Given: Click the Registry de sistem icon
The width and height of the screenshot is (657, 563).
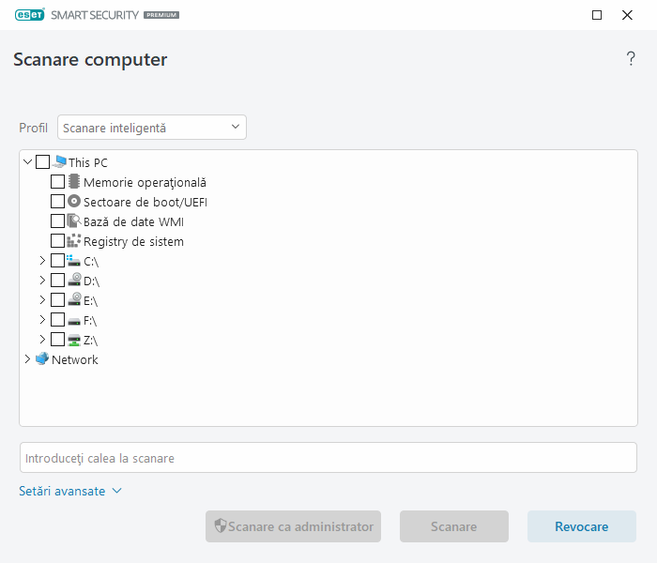Looking at the screenshot, I should (74, 241).
